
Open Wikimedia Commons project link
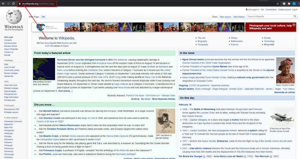(x=13, y=121)
